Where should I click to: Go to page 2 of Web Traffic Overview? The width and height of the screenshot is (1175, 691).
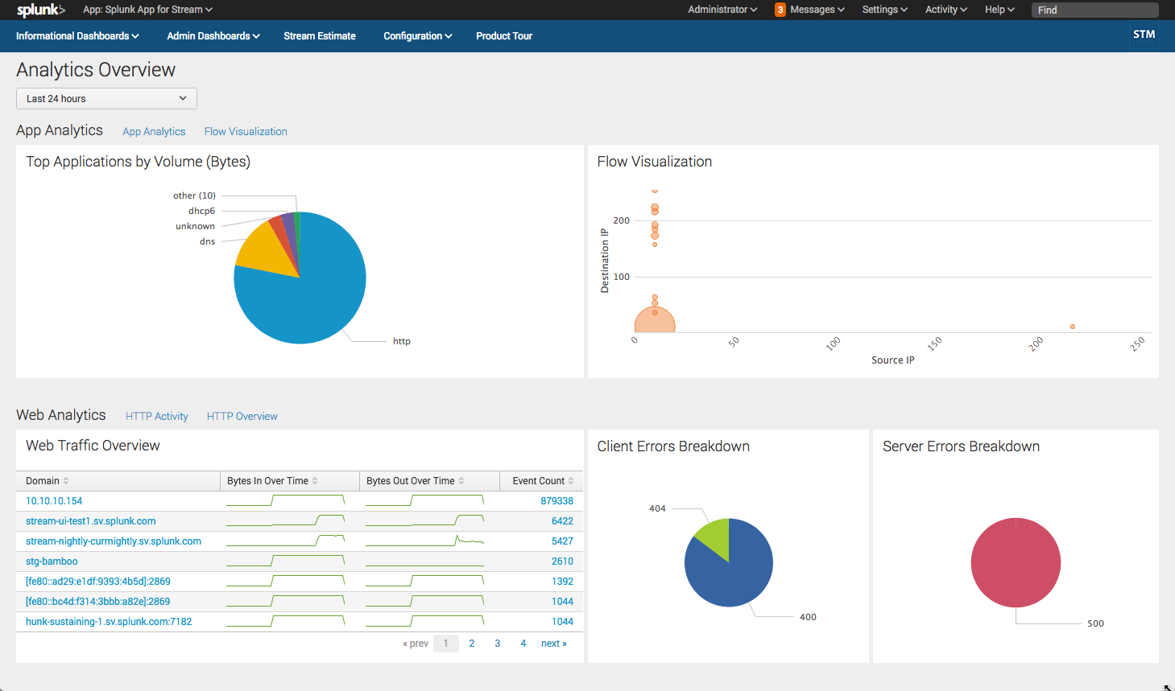click(x=471, y=643)
